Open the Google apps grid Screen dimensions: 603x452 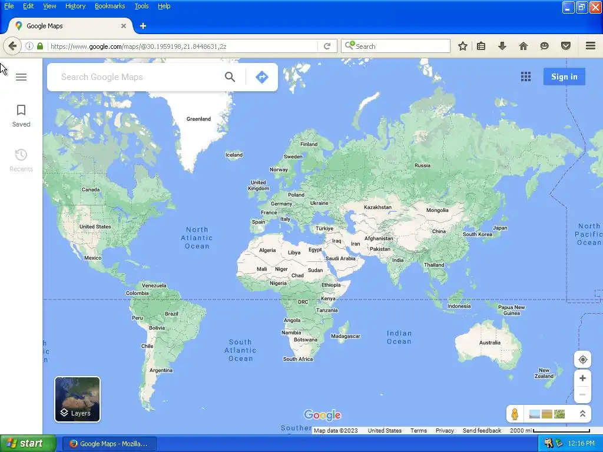pos(526,77)
